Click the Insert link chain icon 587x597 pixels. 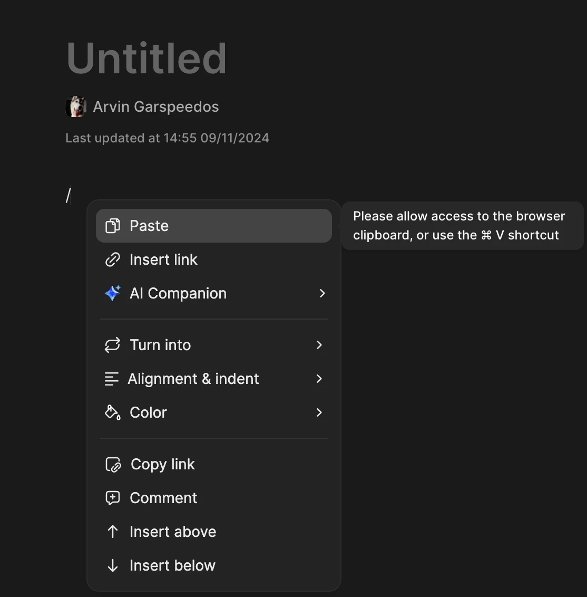(112, 259)
